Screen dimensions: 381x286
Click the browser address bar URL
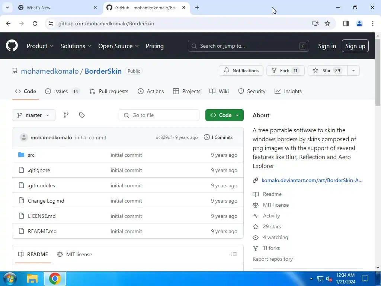coord(106,23)
